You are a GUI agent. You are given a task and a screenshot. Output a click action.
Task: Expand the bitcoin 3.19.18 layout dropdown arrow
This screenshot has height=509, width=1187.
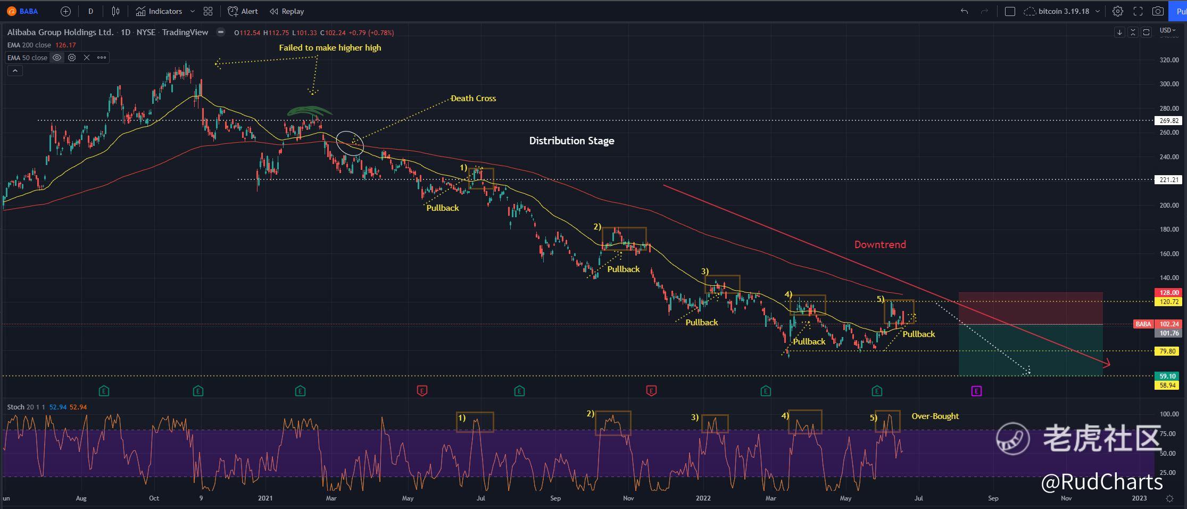1098,11
